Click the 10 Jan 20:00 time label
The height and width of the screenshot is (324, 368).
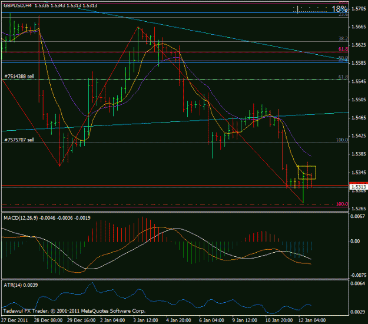[x=279, y=320]
